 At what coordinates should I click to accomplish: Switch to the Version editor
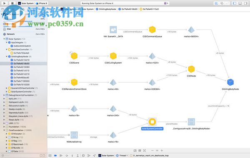tap(227, 3)
